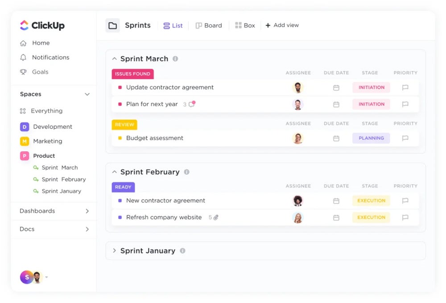Set due date for New contractor agreement
Viewport: 446px width, 303px height.
pos(336,201)
